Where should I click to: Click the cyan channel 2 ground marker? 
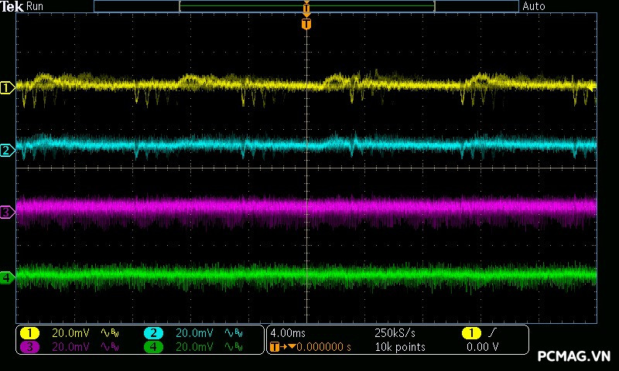coord(7,150)
